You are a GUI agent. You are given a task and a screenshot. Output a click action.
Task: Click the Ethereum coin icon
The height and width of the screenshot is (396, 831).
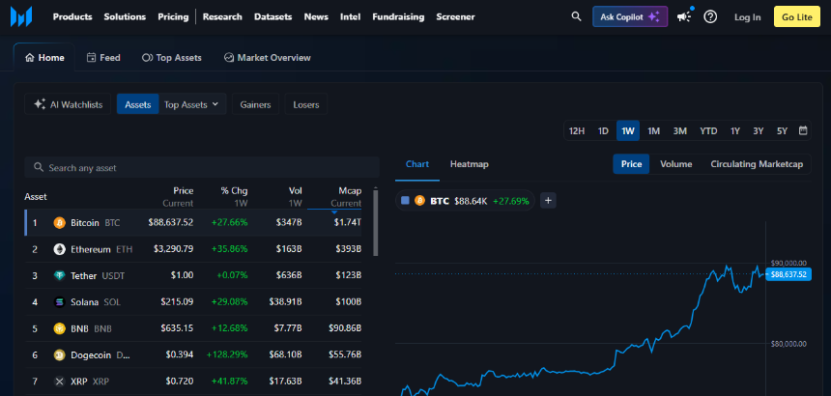point(59,249)
